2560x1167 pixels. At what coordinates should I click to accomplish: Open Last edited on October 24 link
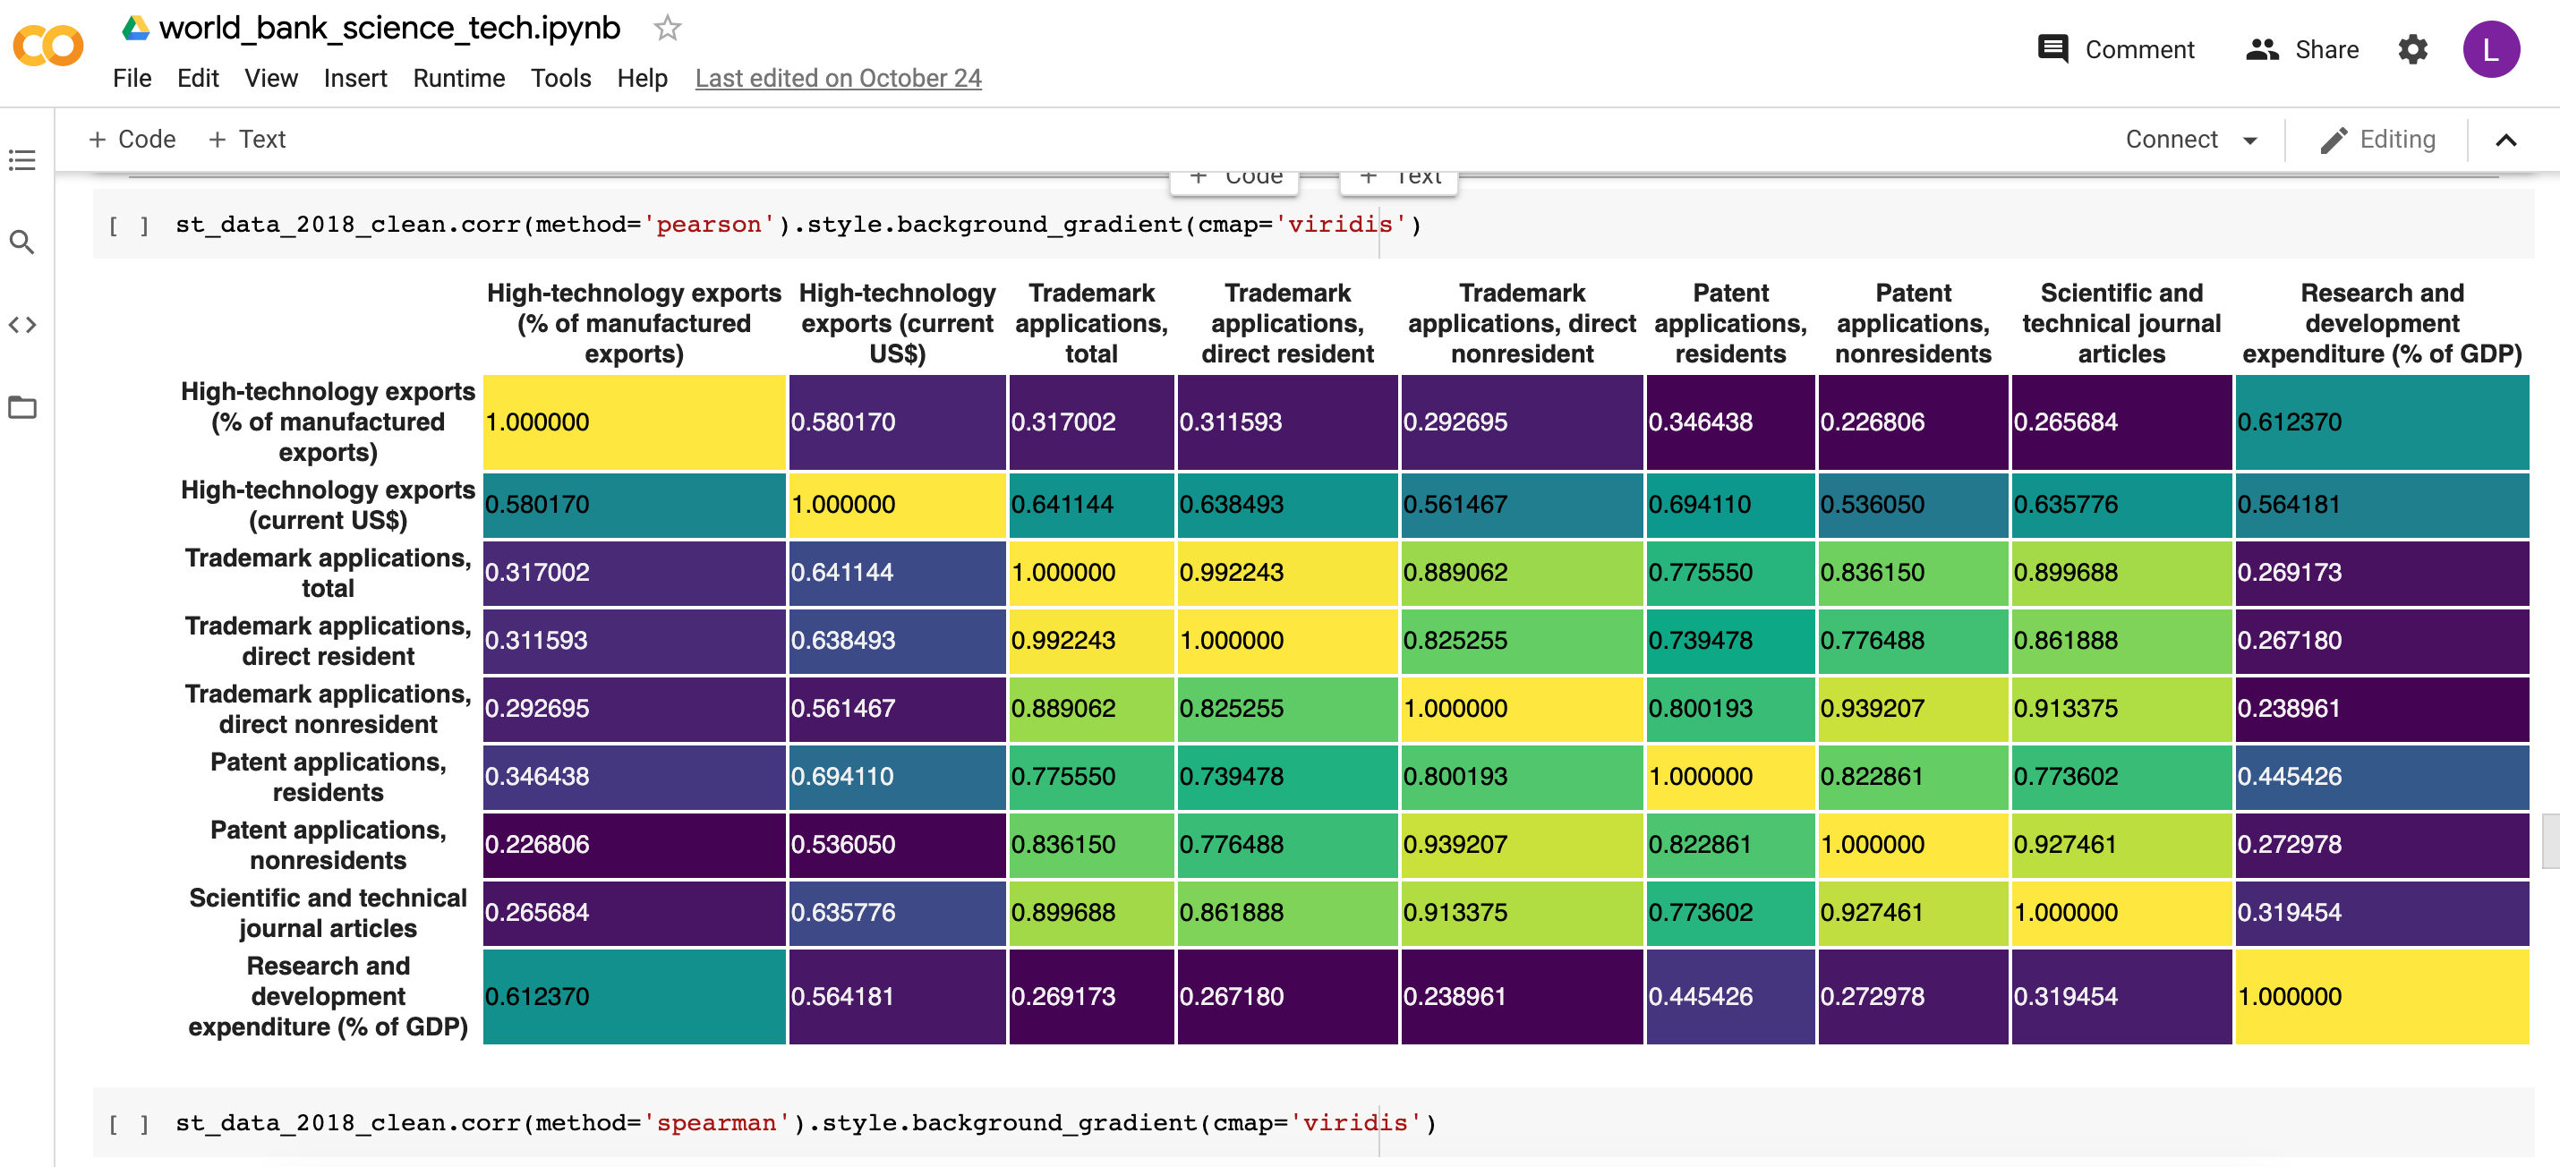point(837,79)
